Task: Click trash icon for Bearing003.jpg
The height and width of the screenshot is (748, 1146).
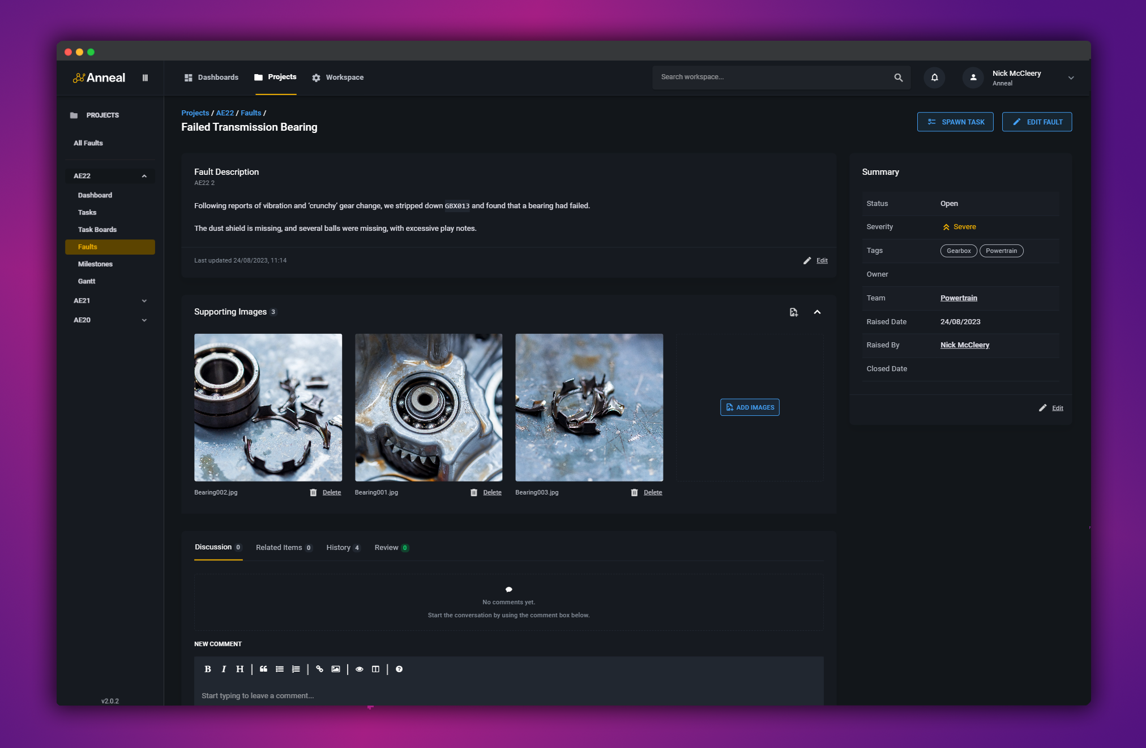Action: pos(634,492)
